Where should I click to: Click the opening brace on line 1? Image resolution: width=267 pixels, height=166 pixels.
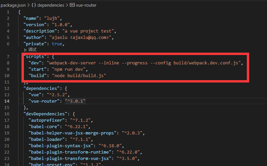20,12
